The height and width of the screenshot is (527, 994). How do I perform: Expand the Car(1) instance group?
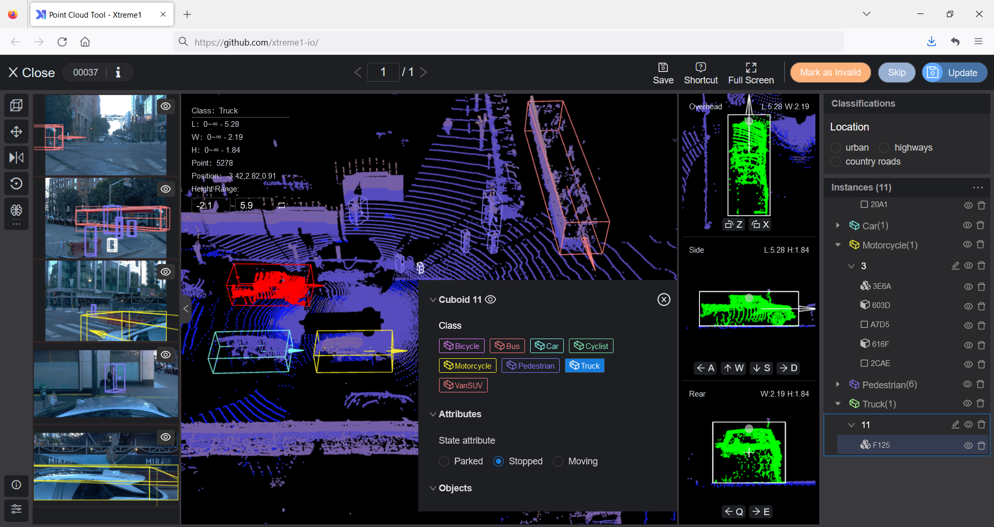click(838, 225)
